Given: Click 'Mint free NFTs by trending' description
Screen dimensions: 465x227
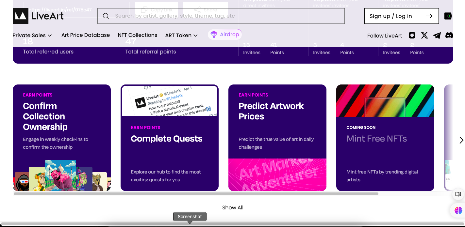Looking at the screenshot, I should pyautogui.click(x=382, y=176).
